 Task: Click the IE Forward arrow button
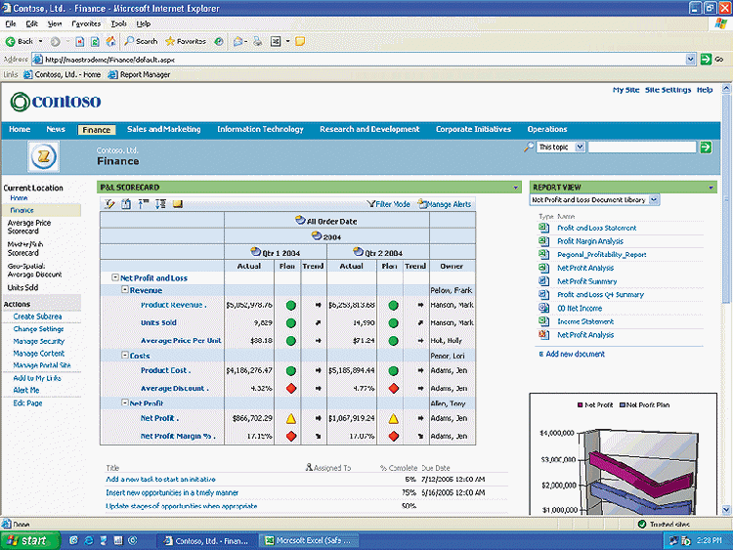55,42
